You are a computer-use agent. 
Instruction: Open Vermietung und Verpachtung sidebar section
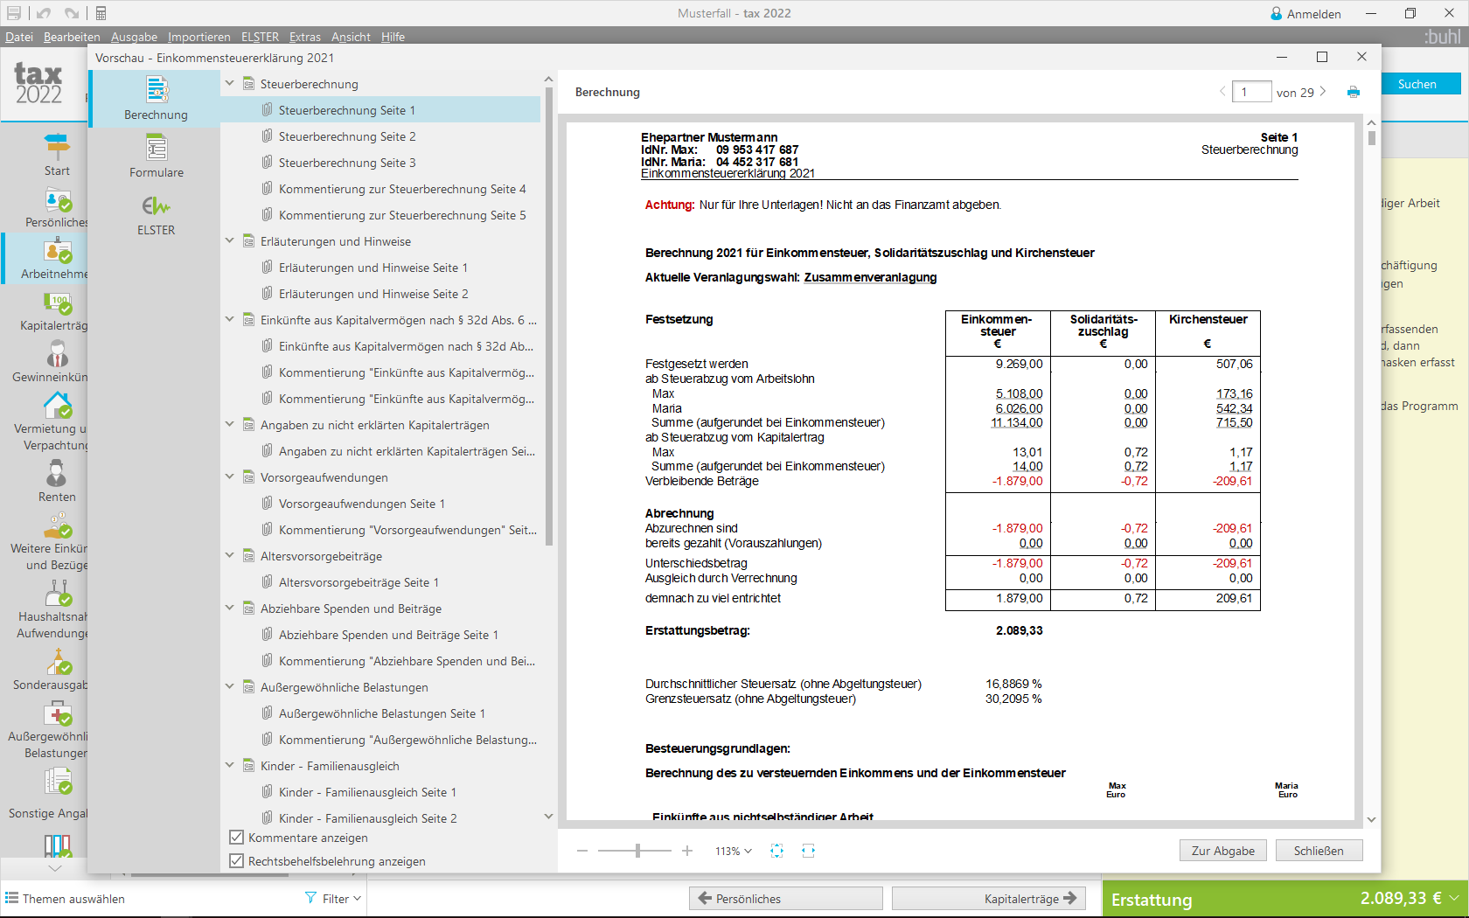[x=51, y=420]
